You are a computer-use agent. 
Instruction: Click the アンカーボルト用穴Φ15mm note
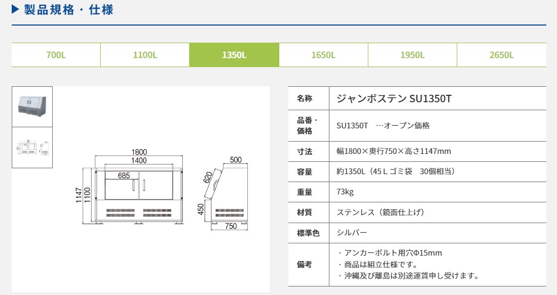tap(389, 253)
